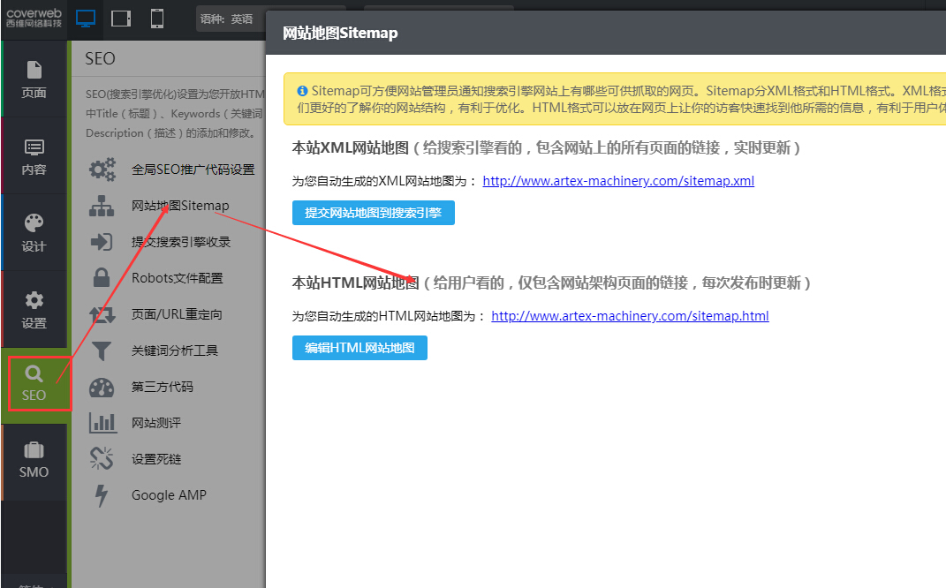The image size is (946, 588).
Task: Open the SMO briefcase section
Action: click(34, 460)
